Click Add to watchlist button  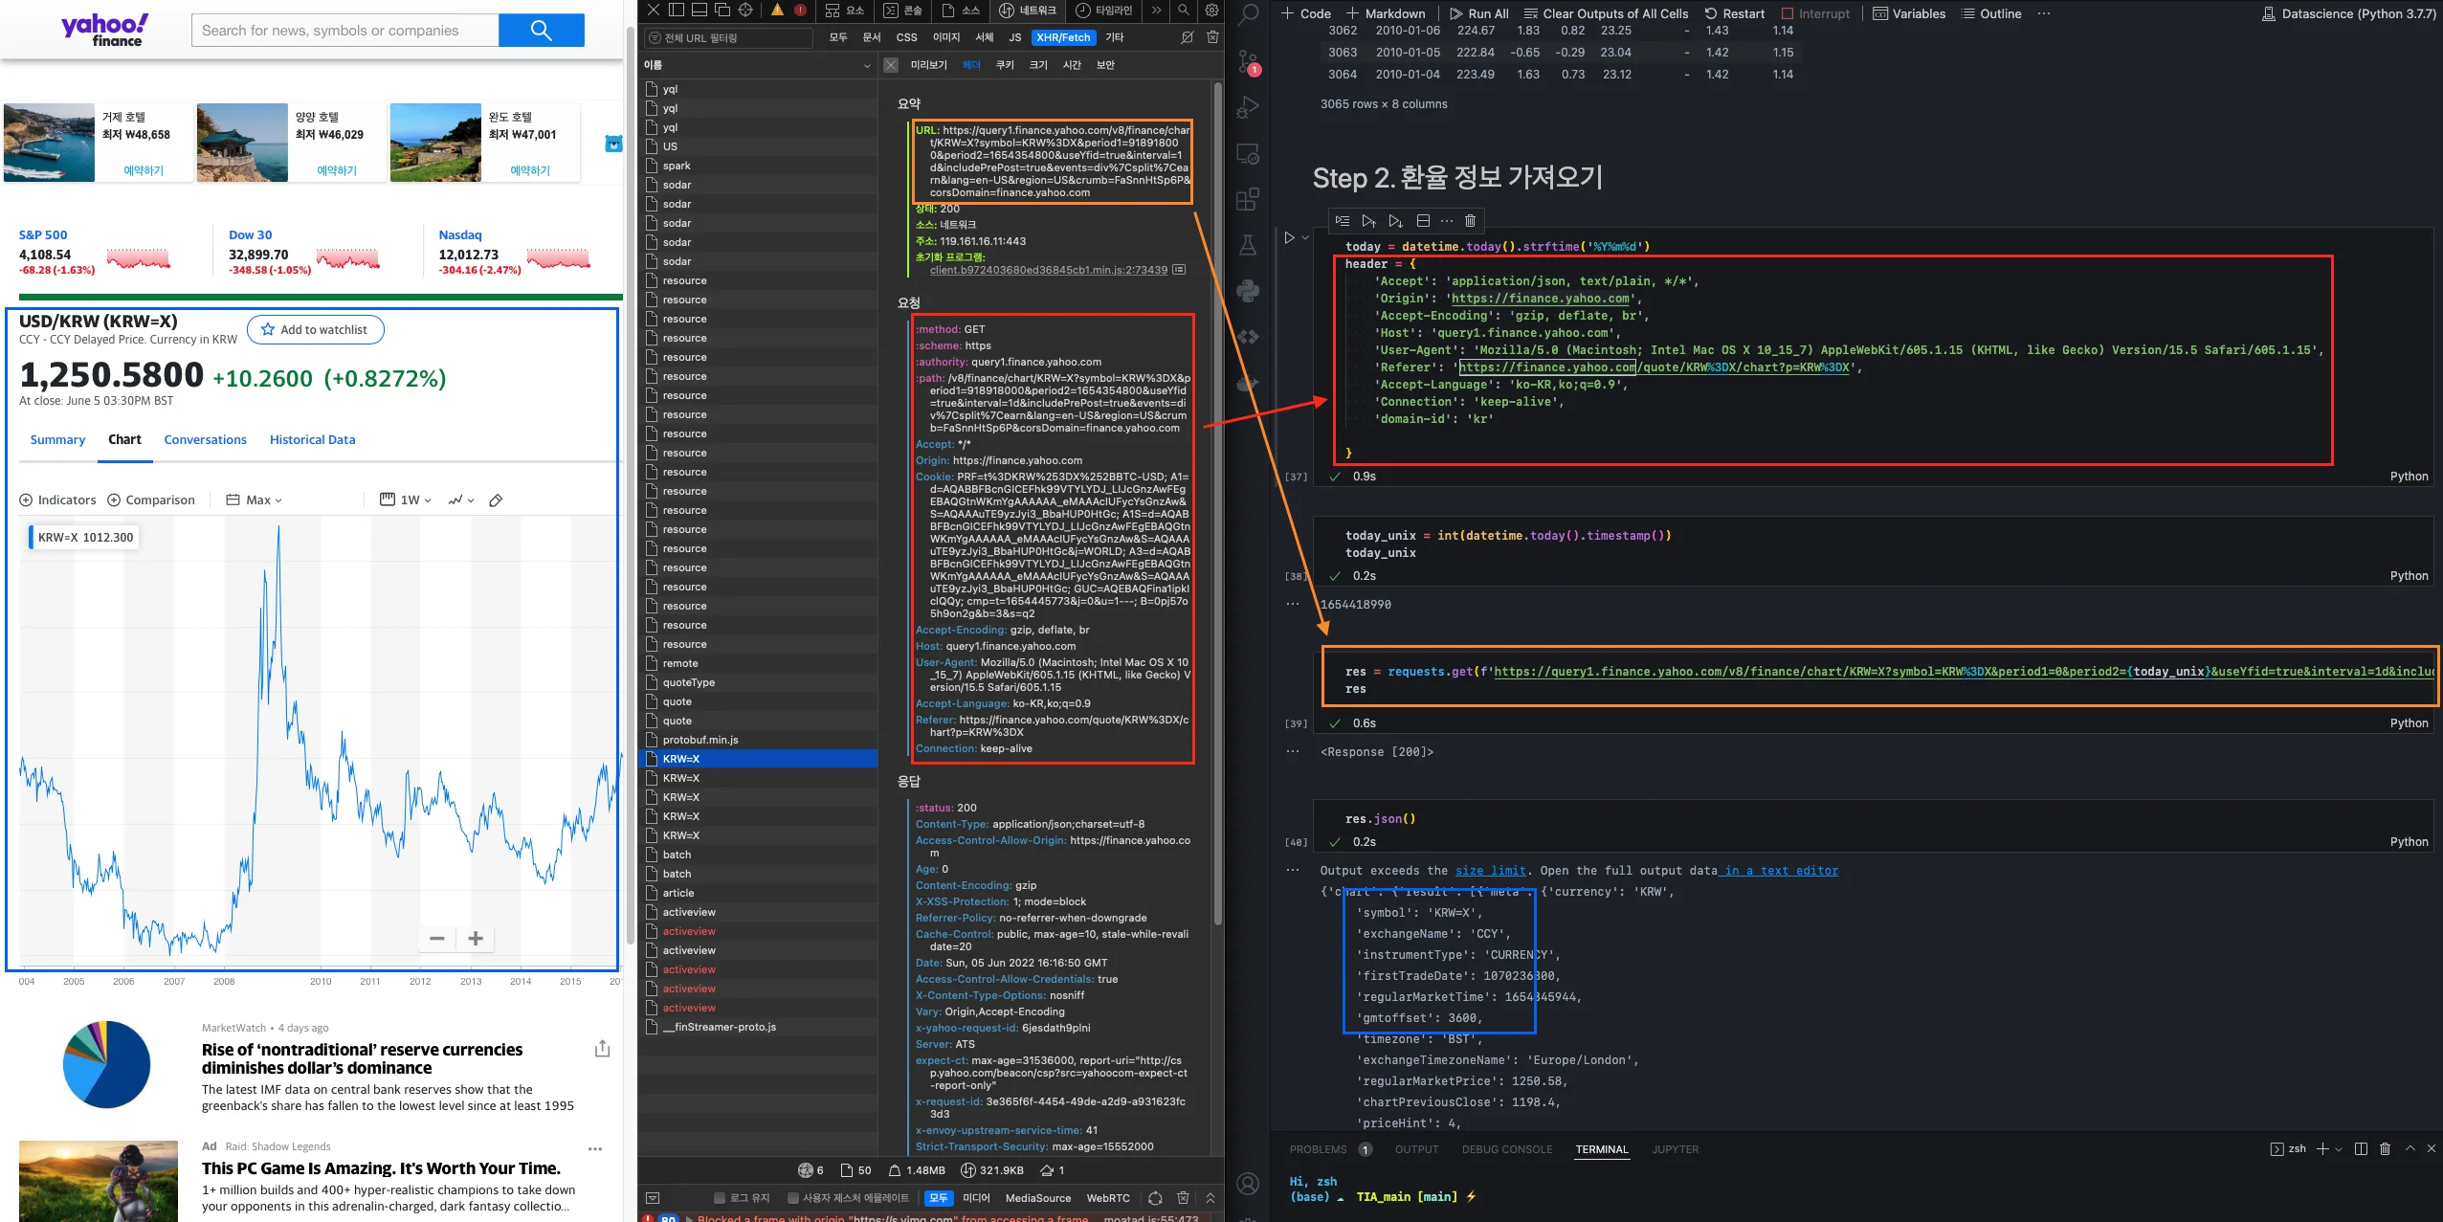click(x=316, y=330)
